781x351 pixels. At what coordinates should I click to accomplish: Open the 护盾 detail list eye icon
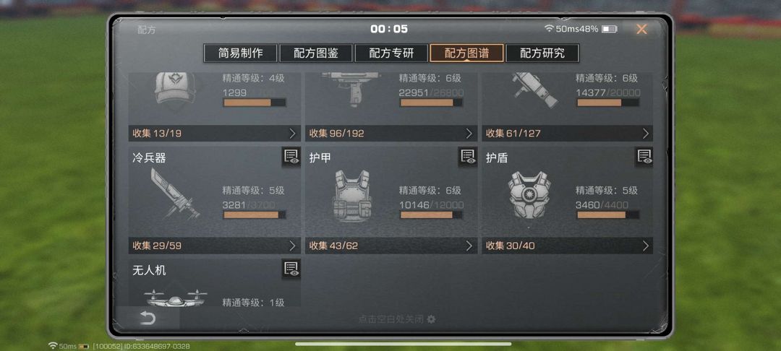[644, 157]
